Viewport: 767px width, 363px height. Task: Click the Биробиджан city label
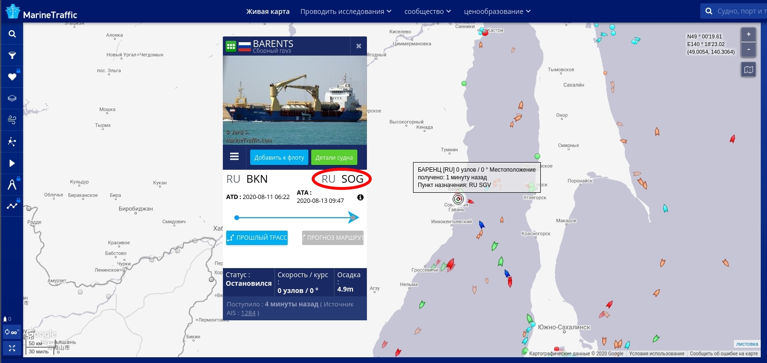click(x=135, y=209)
